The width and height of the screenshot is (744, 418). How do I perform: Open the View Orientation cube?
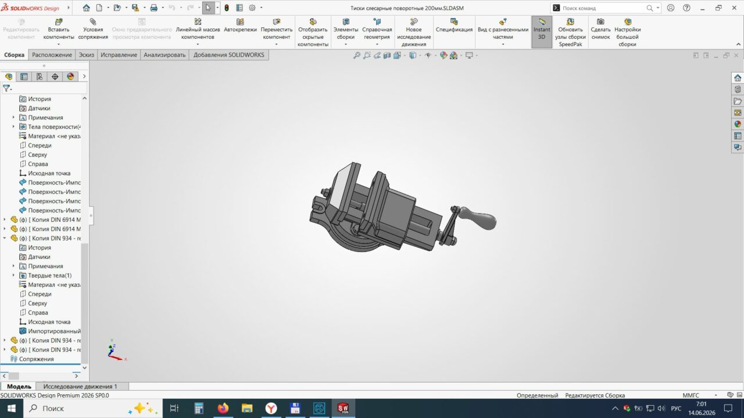coord(398,55)
